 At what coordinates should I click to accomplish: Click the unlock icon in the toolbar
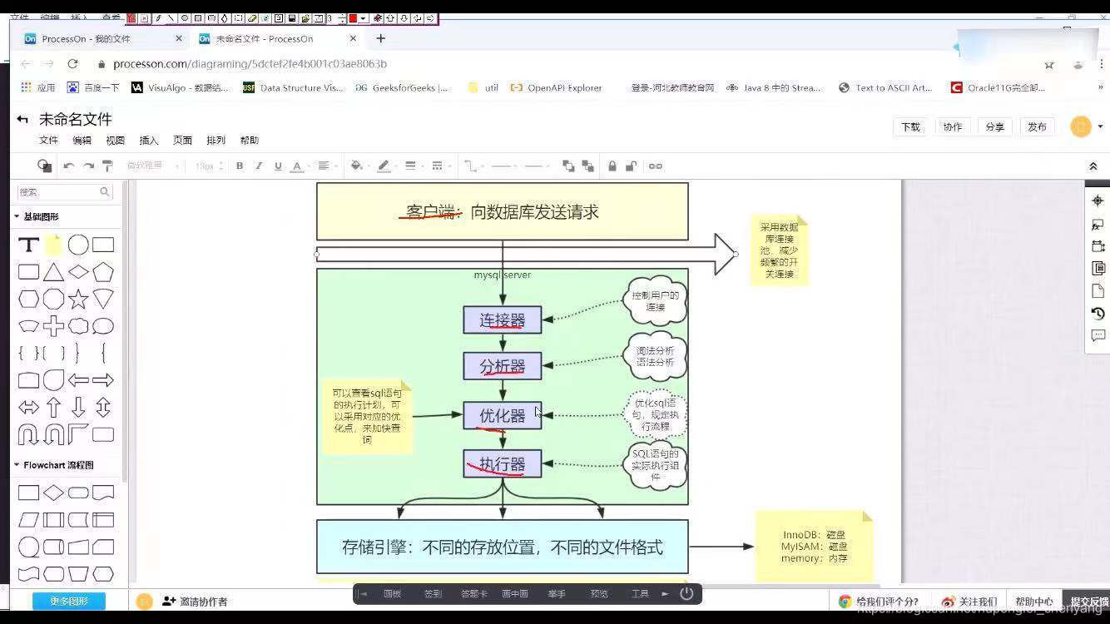(x=631, y=166)
